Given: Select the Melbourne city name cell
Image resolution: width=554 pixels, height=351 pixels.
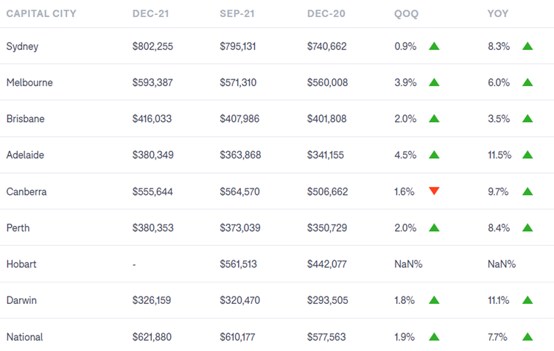Looking at the screenshot, I should (29, 82).
